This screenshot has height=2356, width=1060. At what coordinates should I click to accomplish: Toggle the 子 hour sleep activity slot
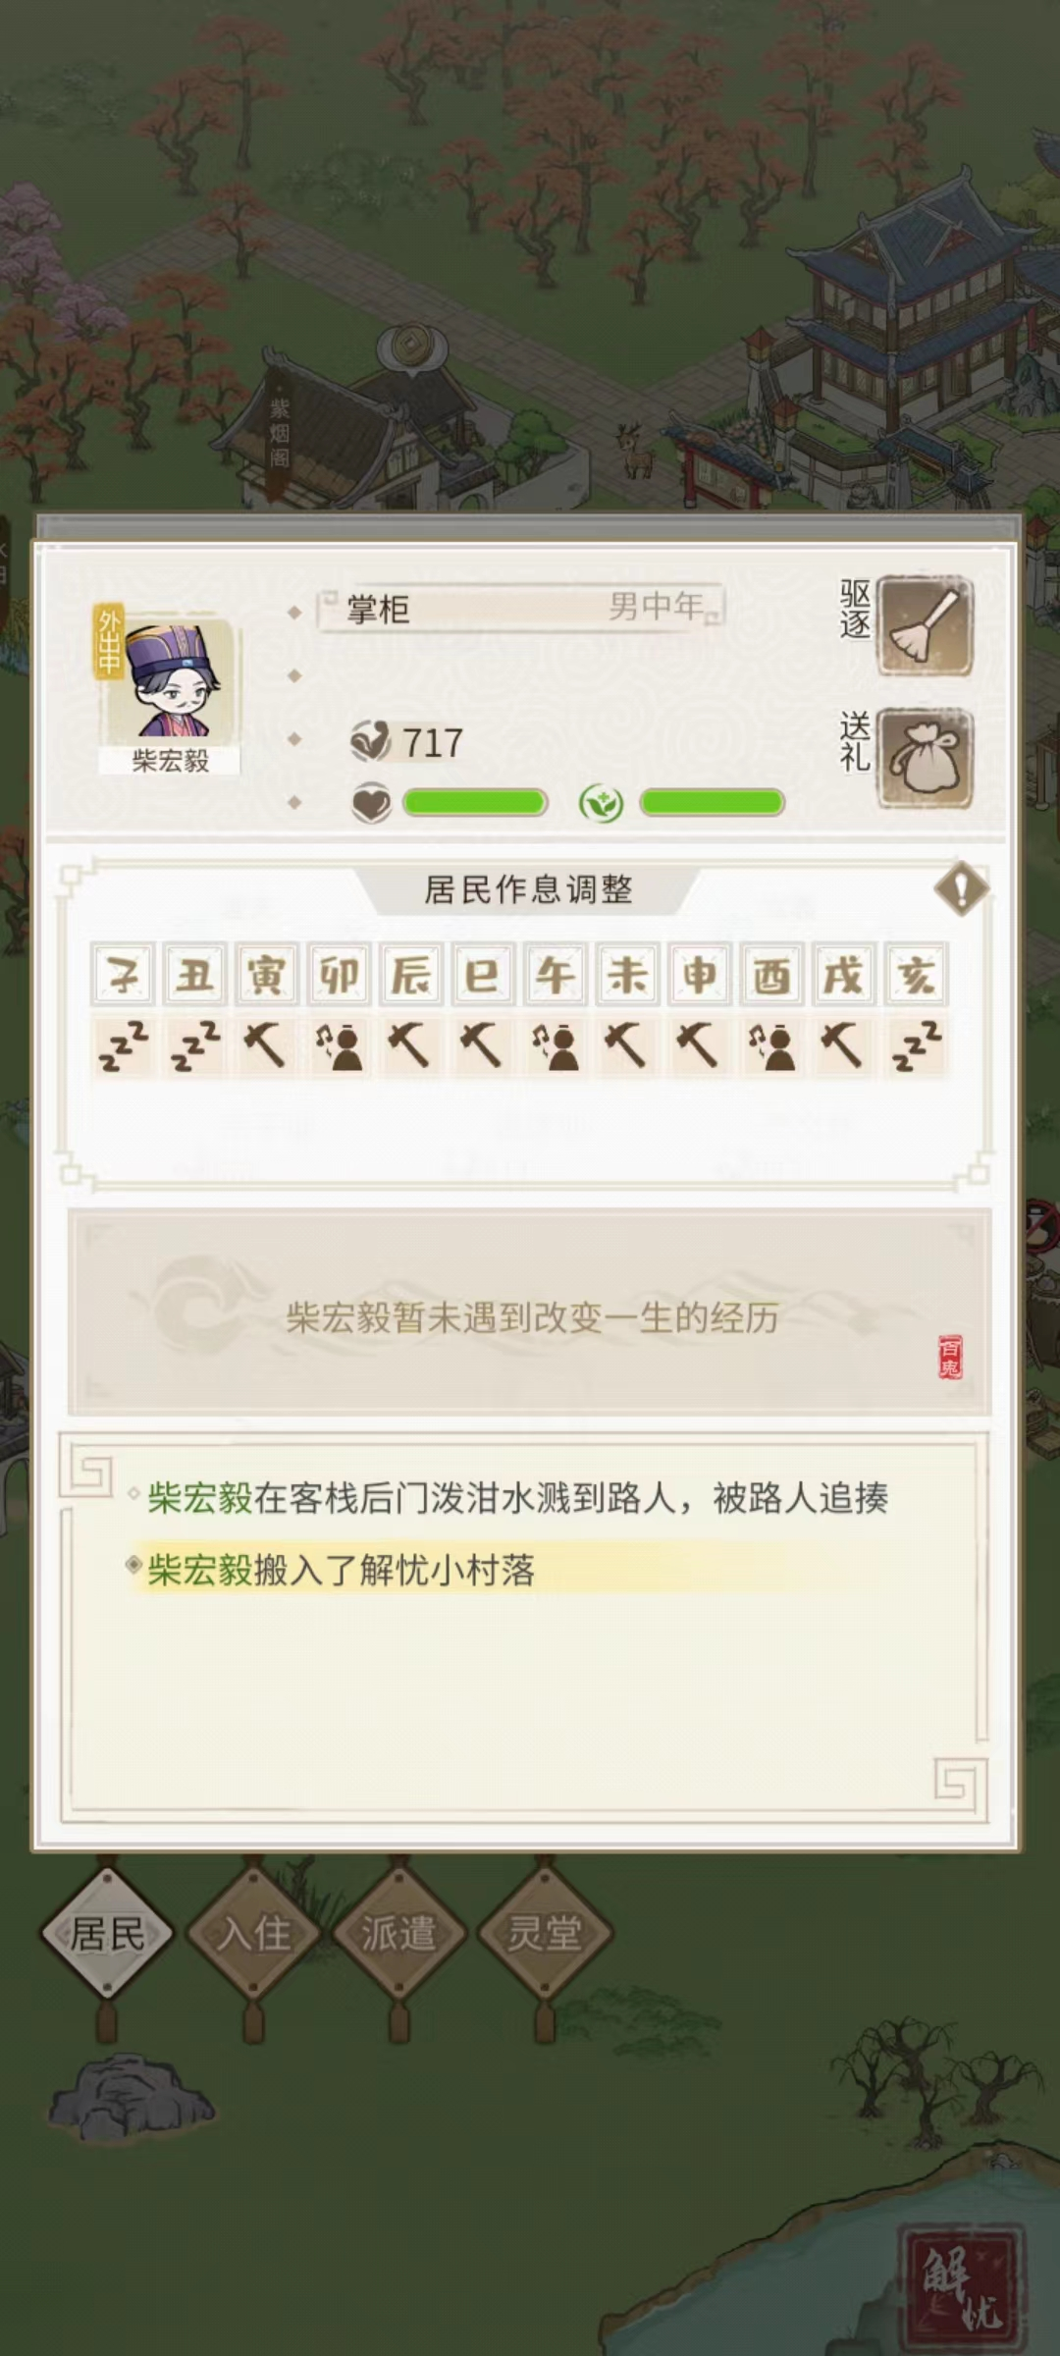coord(124,1047)
